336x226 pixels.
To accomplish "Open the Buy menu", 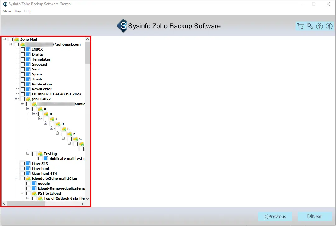I will 18,11.
